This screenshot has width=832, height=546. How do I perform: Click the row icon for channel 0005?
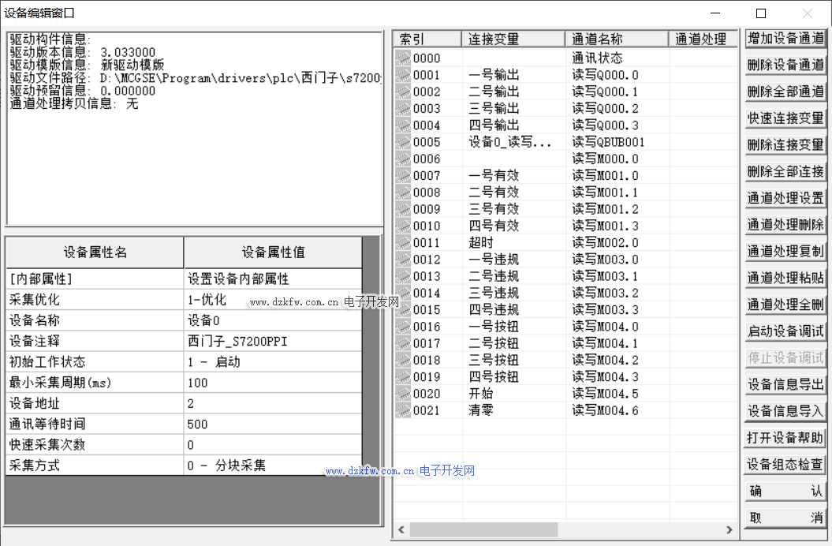403,142
